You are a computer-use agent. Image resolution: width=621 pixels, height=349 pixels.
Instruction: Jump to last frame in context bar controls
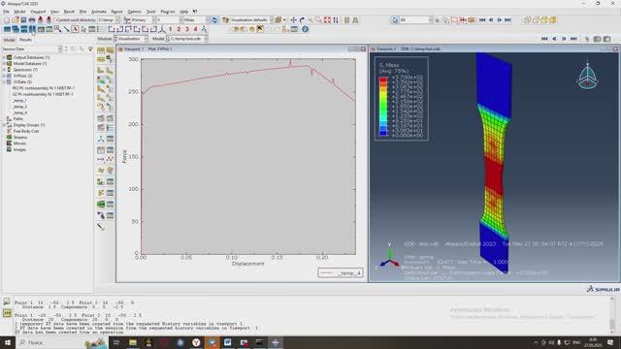(x=573, y=39)
